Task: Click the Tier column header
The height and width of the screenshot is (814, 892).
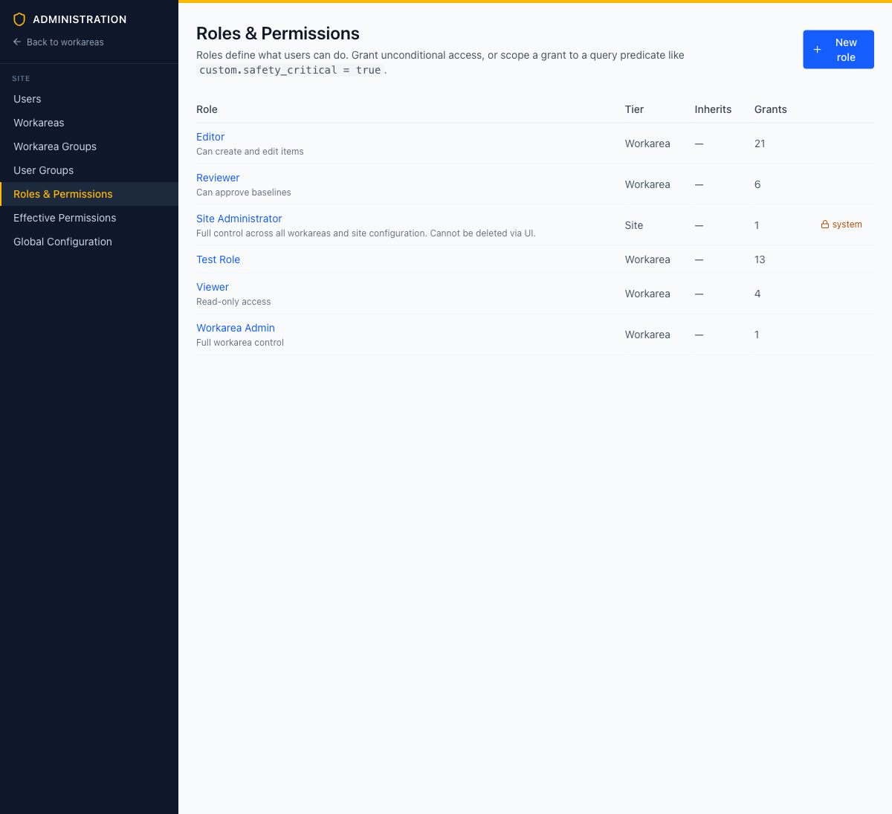Action: pyautogui.click(x=634, y=109)
